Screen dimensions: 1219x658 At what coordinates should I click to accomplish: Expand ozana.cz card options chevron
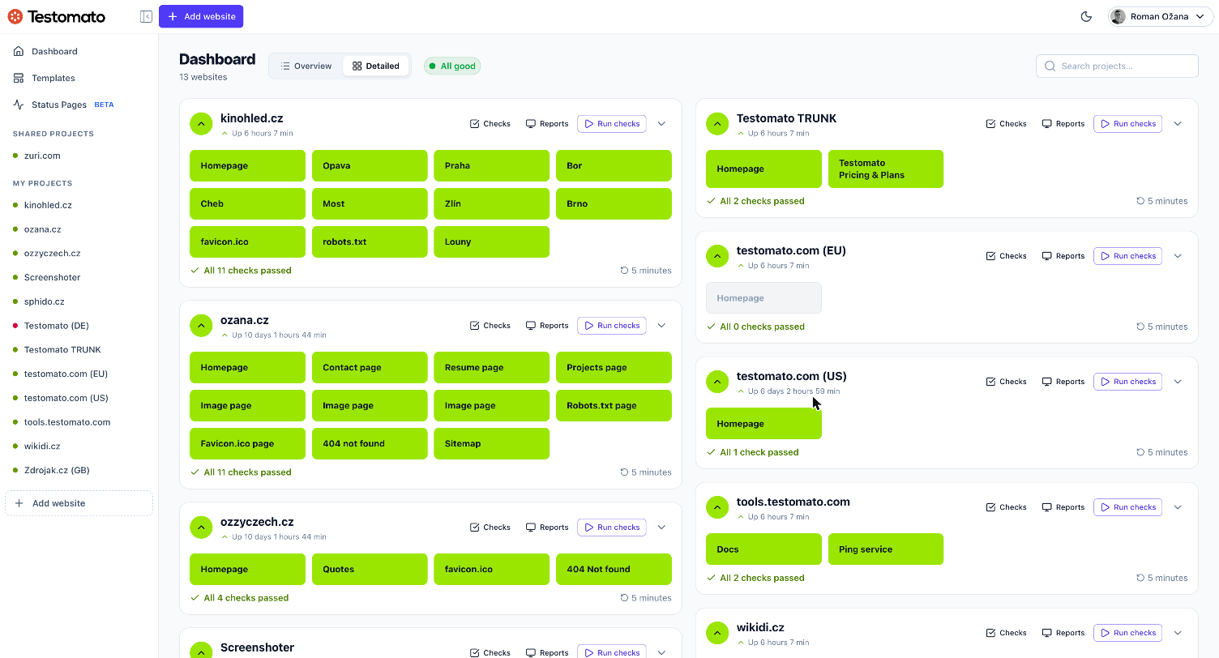[661, 326]
